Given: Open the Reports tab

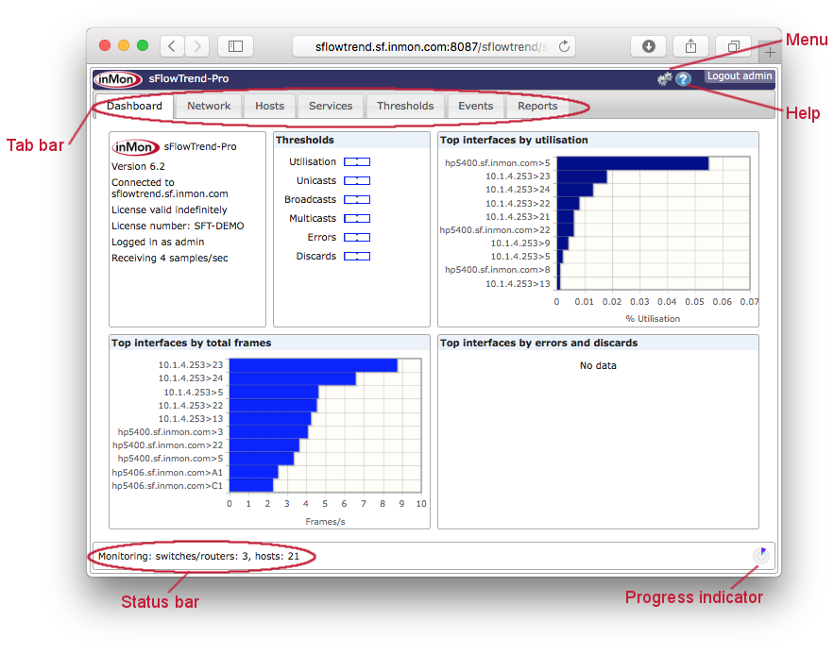Looking at the screenshot, I should pos(537,106).
